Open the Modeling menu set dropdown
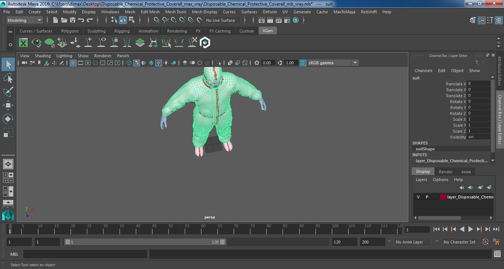The image size is (504, 269). pyautogui.click(x=24, y=20)
